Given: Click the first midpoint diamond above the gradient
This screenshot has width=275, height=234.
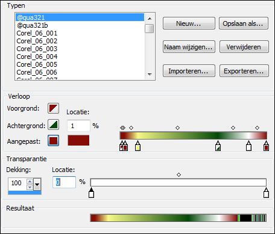Looking at the screenshot, I should coord(122,128).
